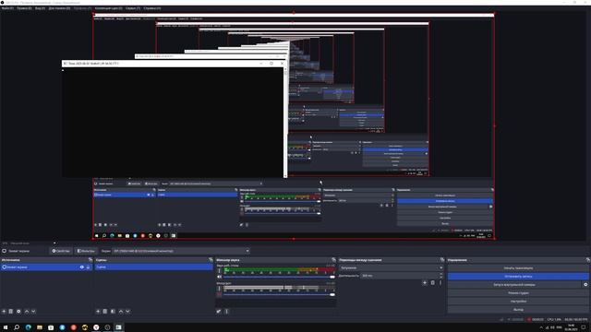
Task: Pop out the Scenes dock panel
Action: tap(211, 260)
